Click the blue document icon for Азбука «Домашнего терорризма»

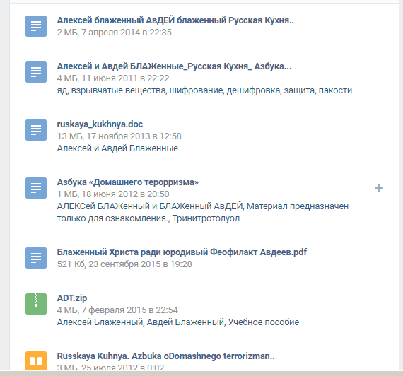(x=36, y=188)
